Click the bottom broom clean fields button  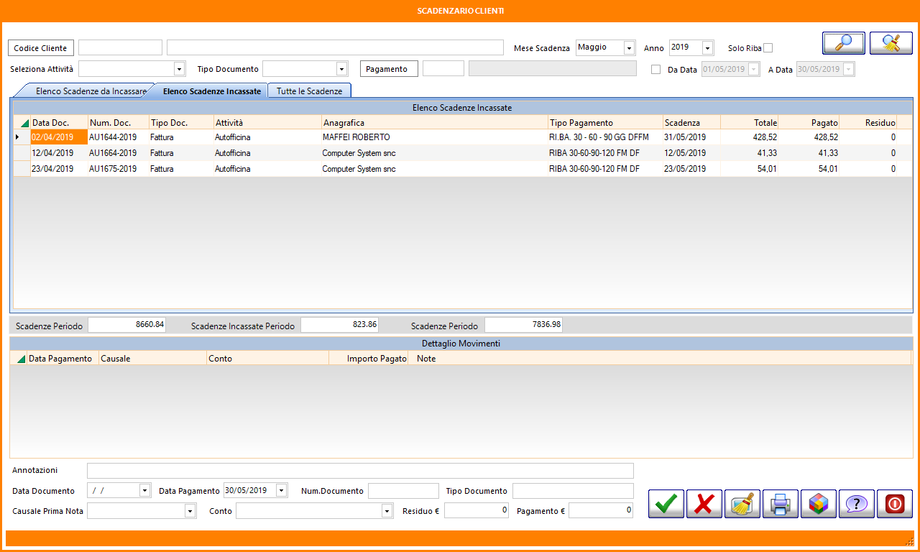pos(742,504)
